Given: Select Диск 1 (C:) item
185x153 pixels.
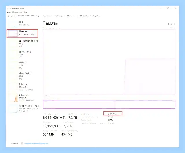Looking at the screenshot, I should tap(23, 54).
